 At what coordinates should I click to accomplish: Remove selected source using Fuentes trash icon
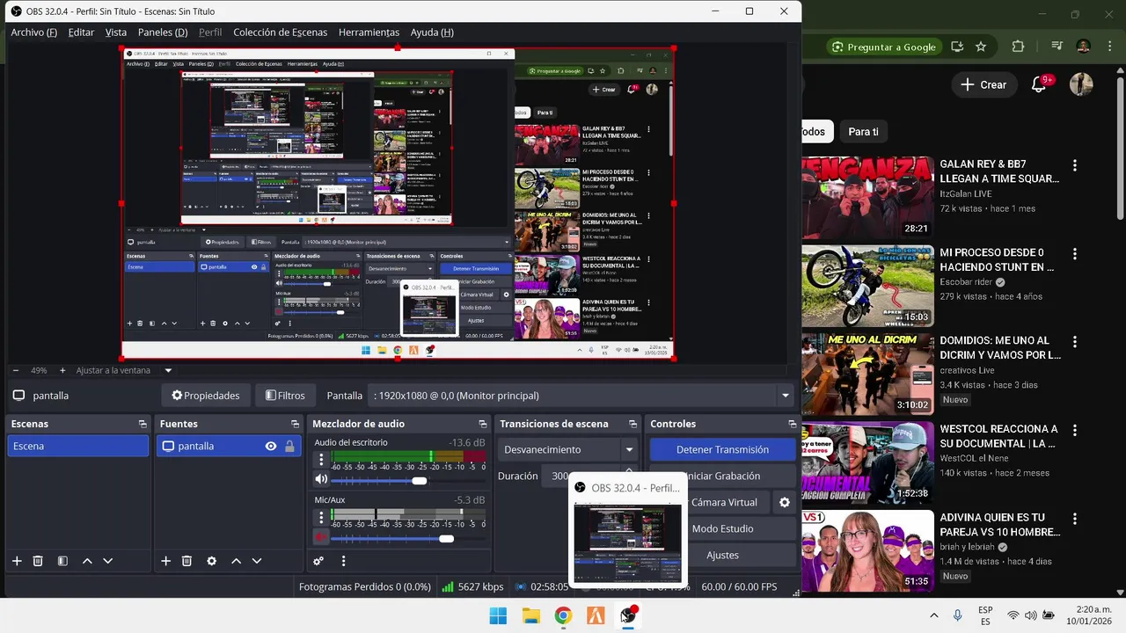tap(186, 561)
